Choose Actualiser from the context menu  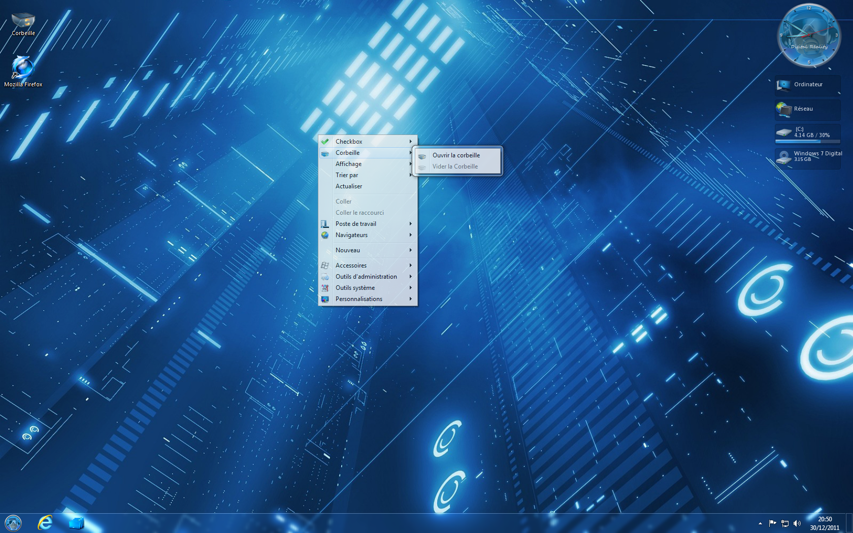pyautogui.click(x=349, y=186)
